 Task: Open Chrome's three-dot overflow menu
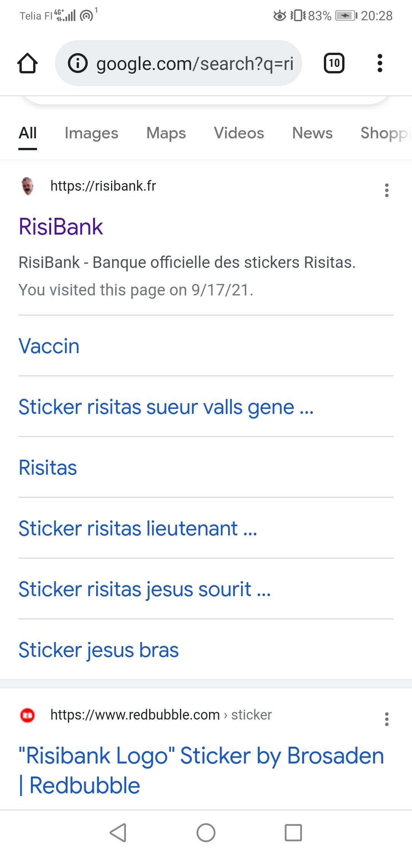(380, 63)
